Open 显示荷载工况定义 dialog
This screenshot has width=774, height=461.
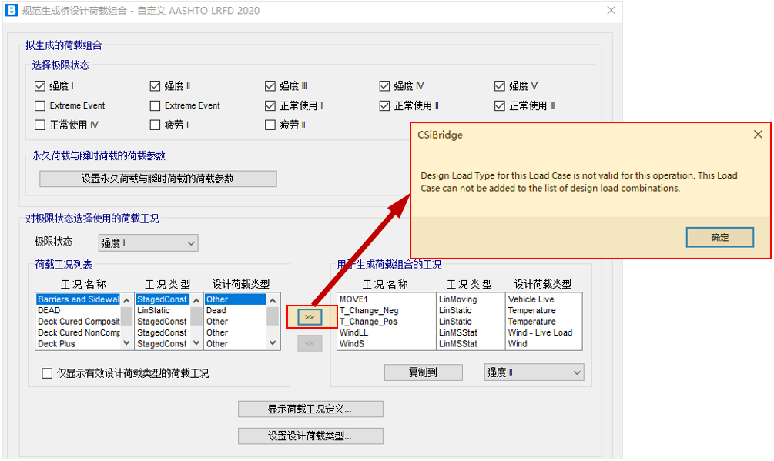pyautogui.click(x=310, y=409)
